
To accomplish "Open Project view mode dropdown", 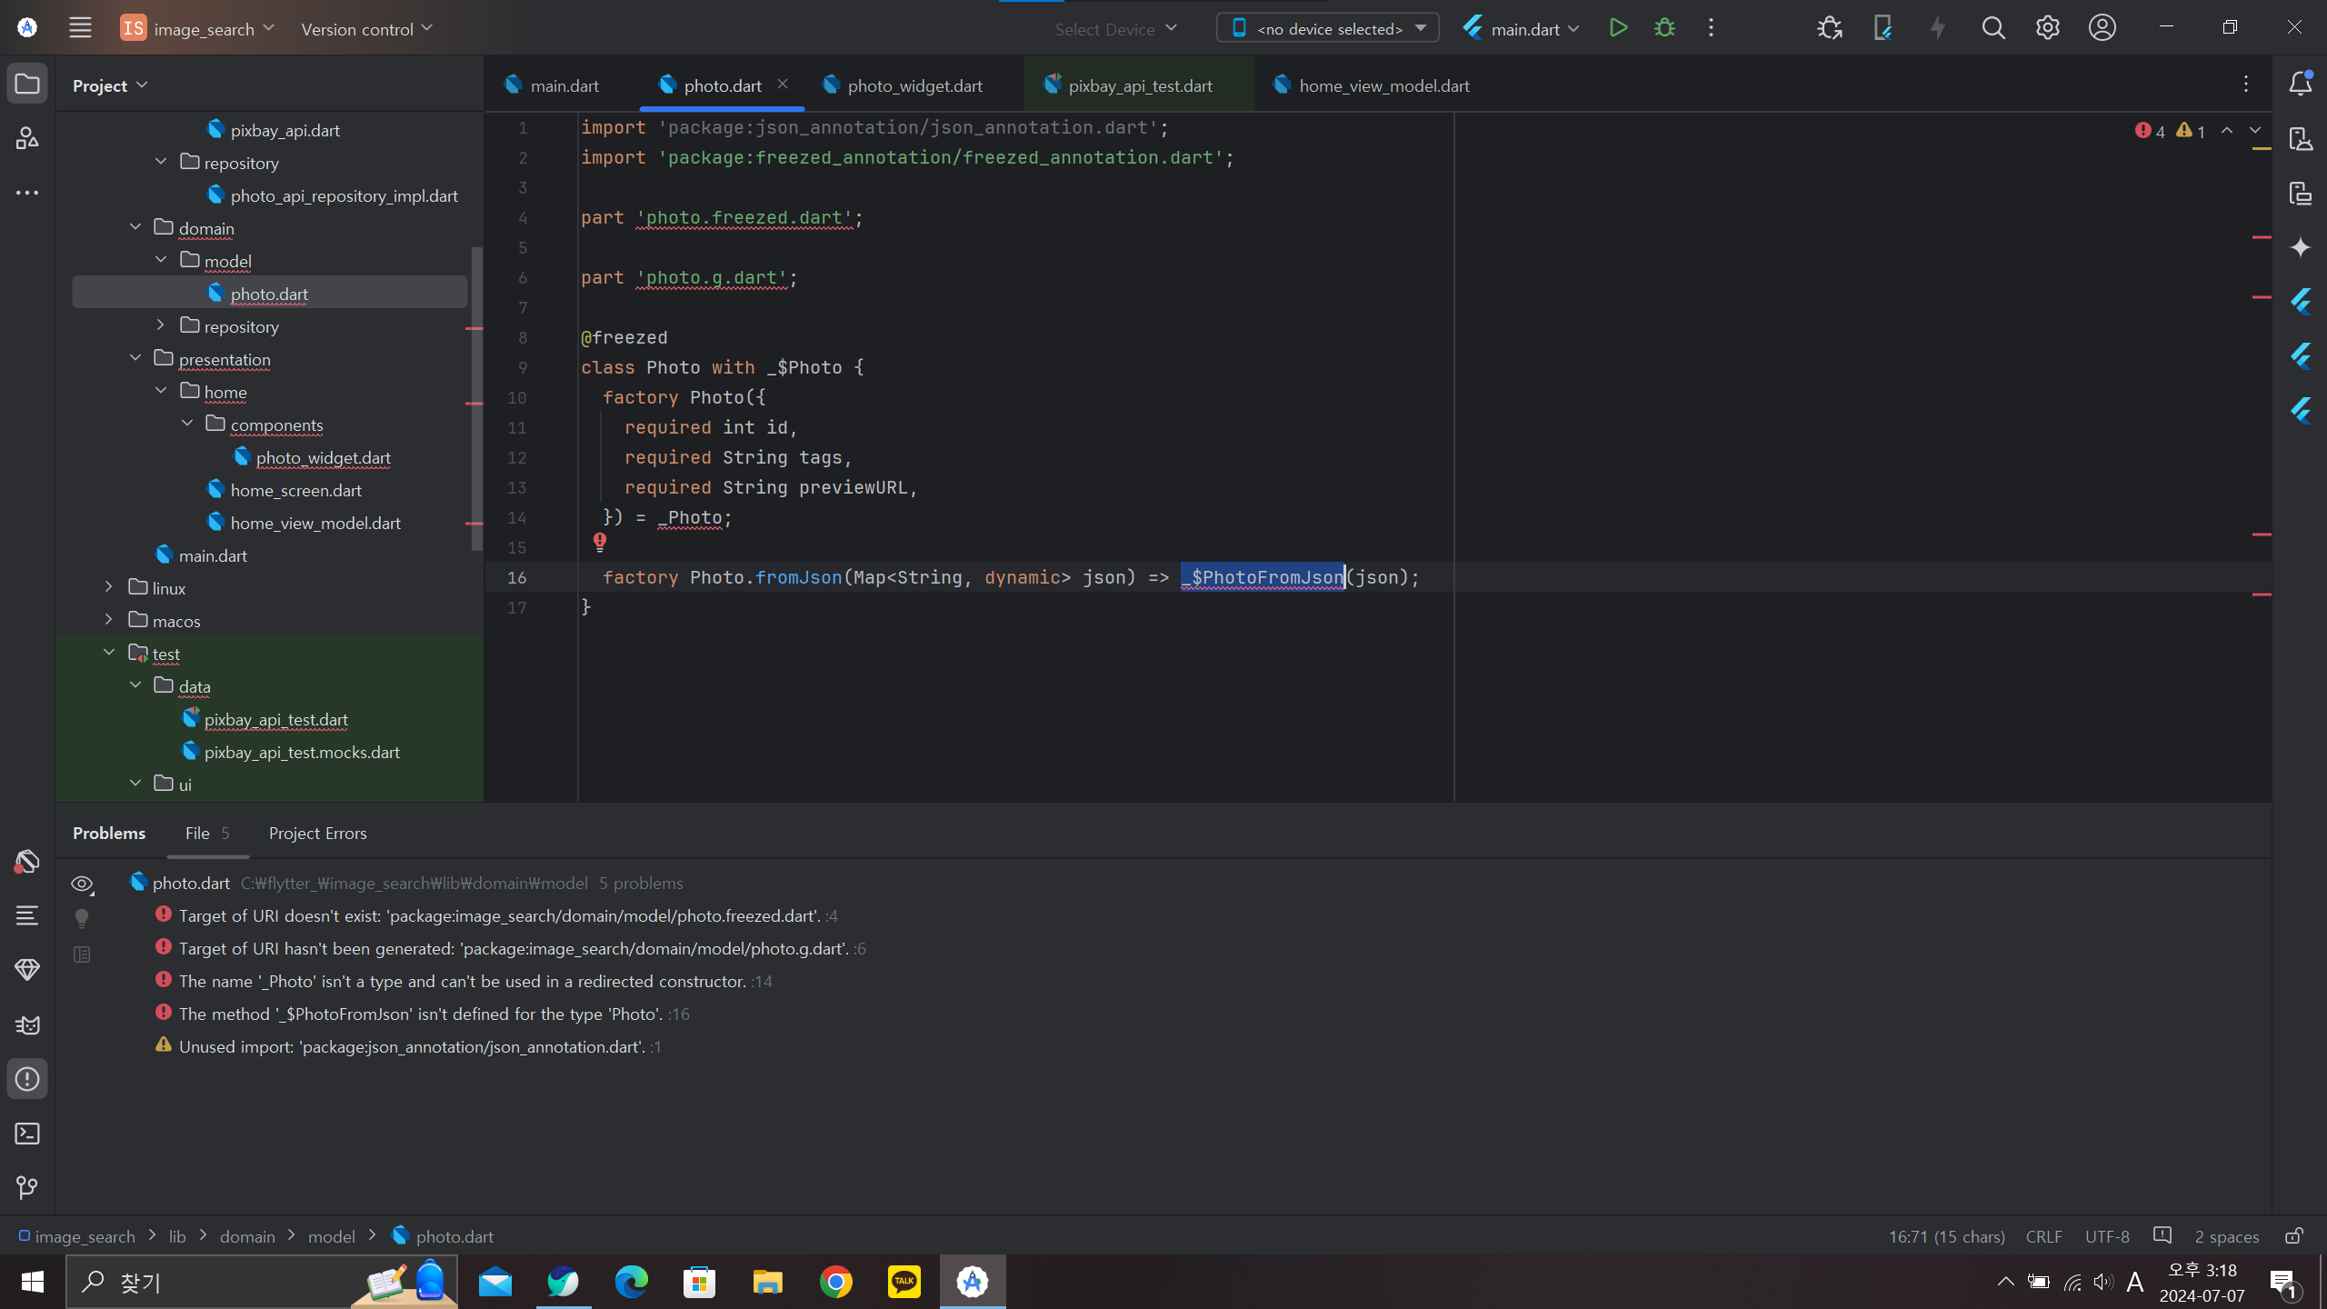I will point(110,85).
